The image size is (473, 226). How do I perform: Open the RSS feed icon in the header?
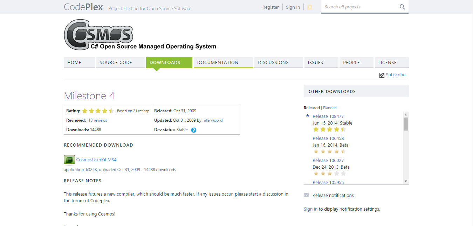309,7
